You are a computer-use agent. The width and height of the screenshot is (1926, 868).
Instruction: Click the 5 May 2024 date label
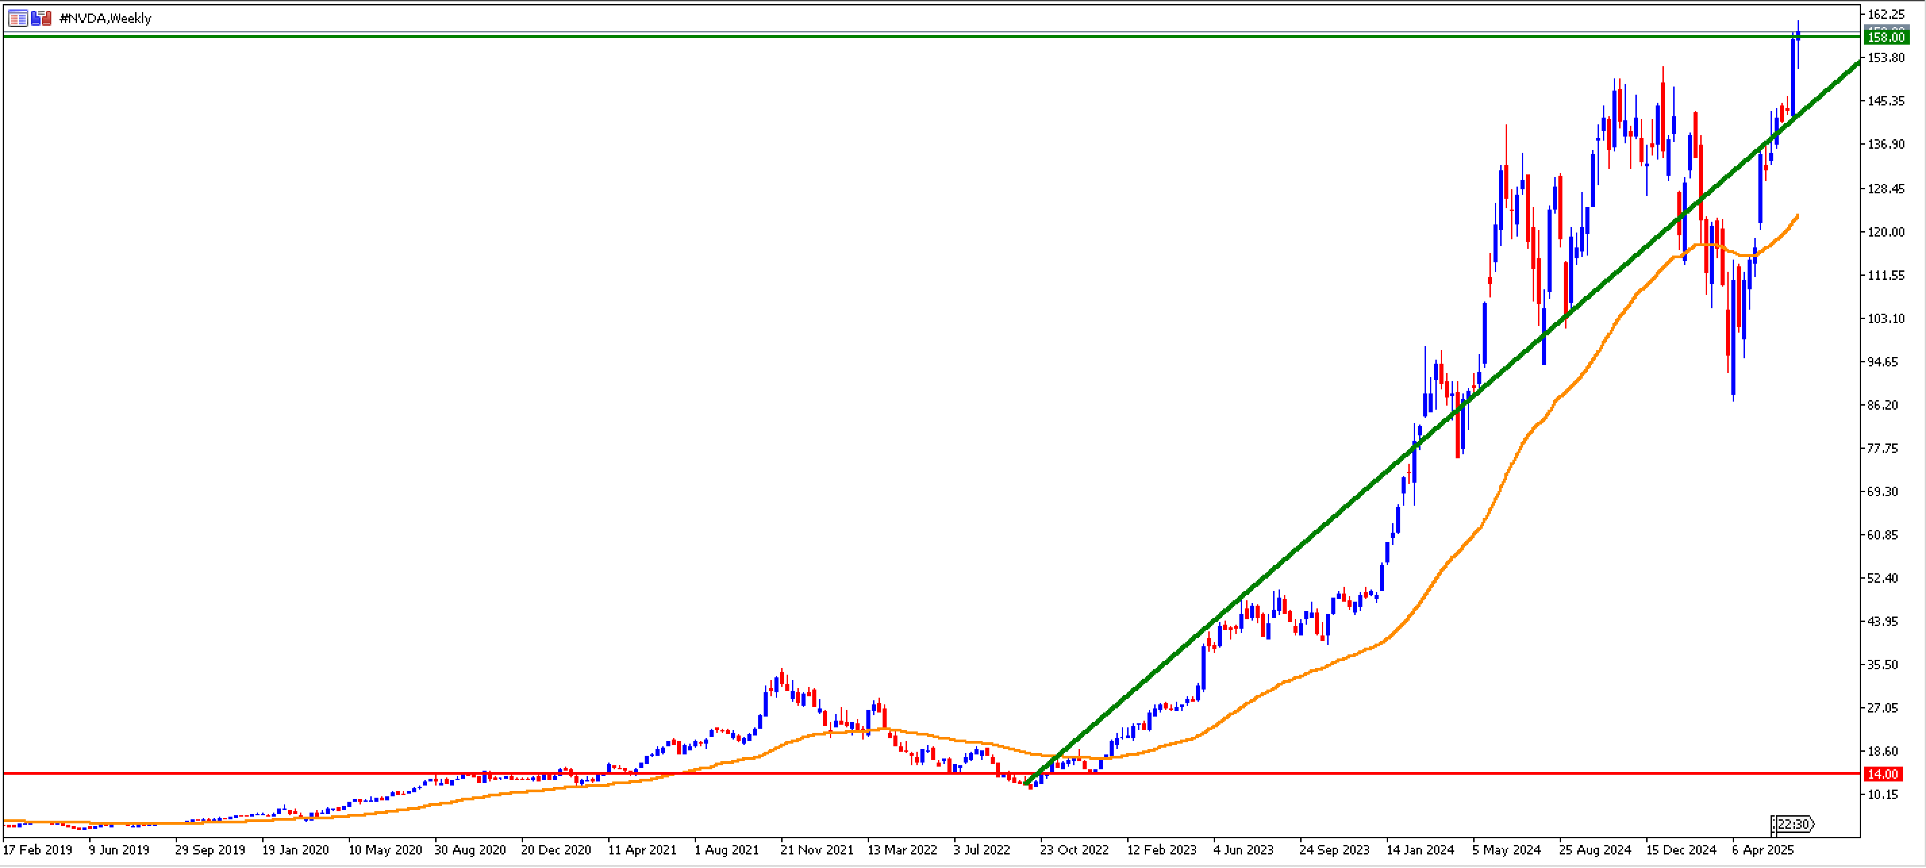(1506, 850)
